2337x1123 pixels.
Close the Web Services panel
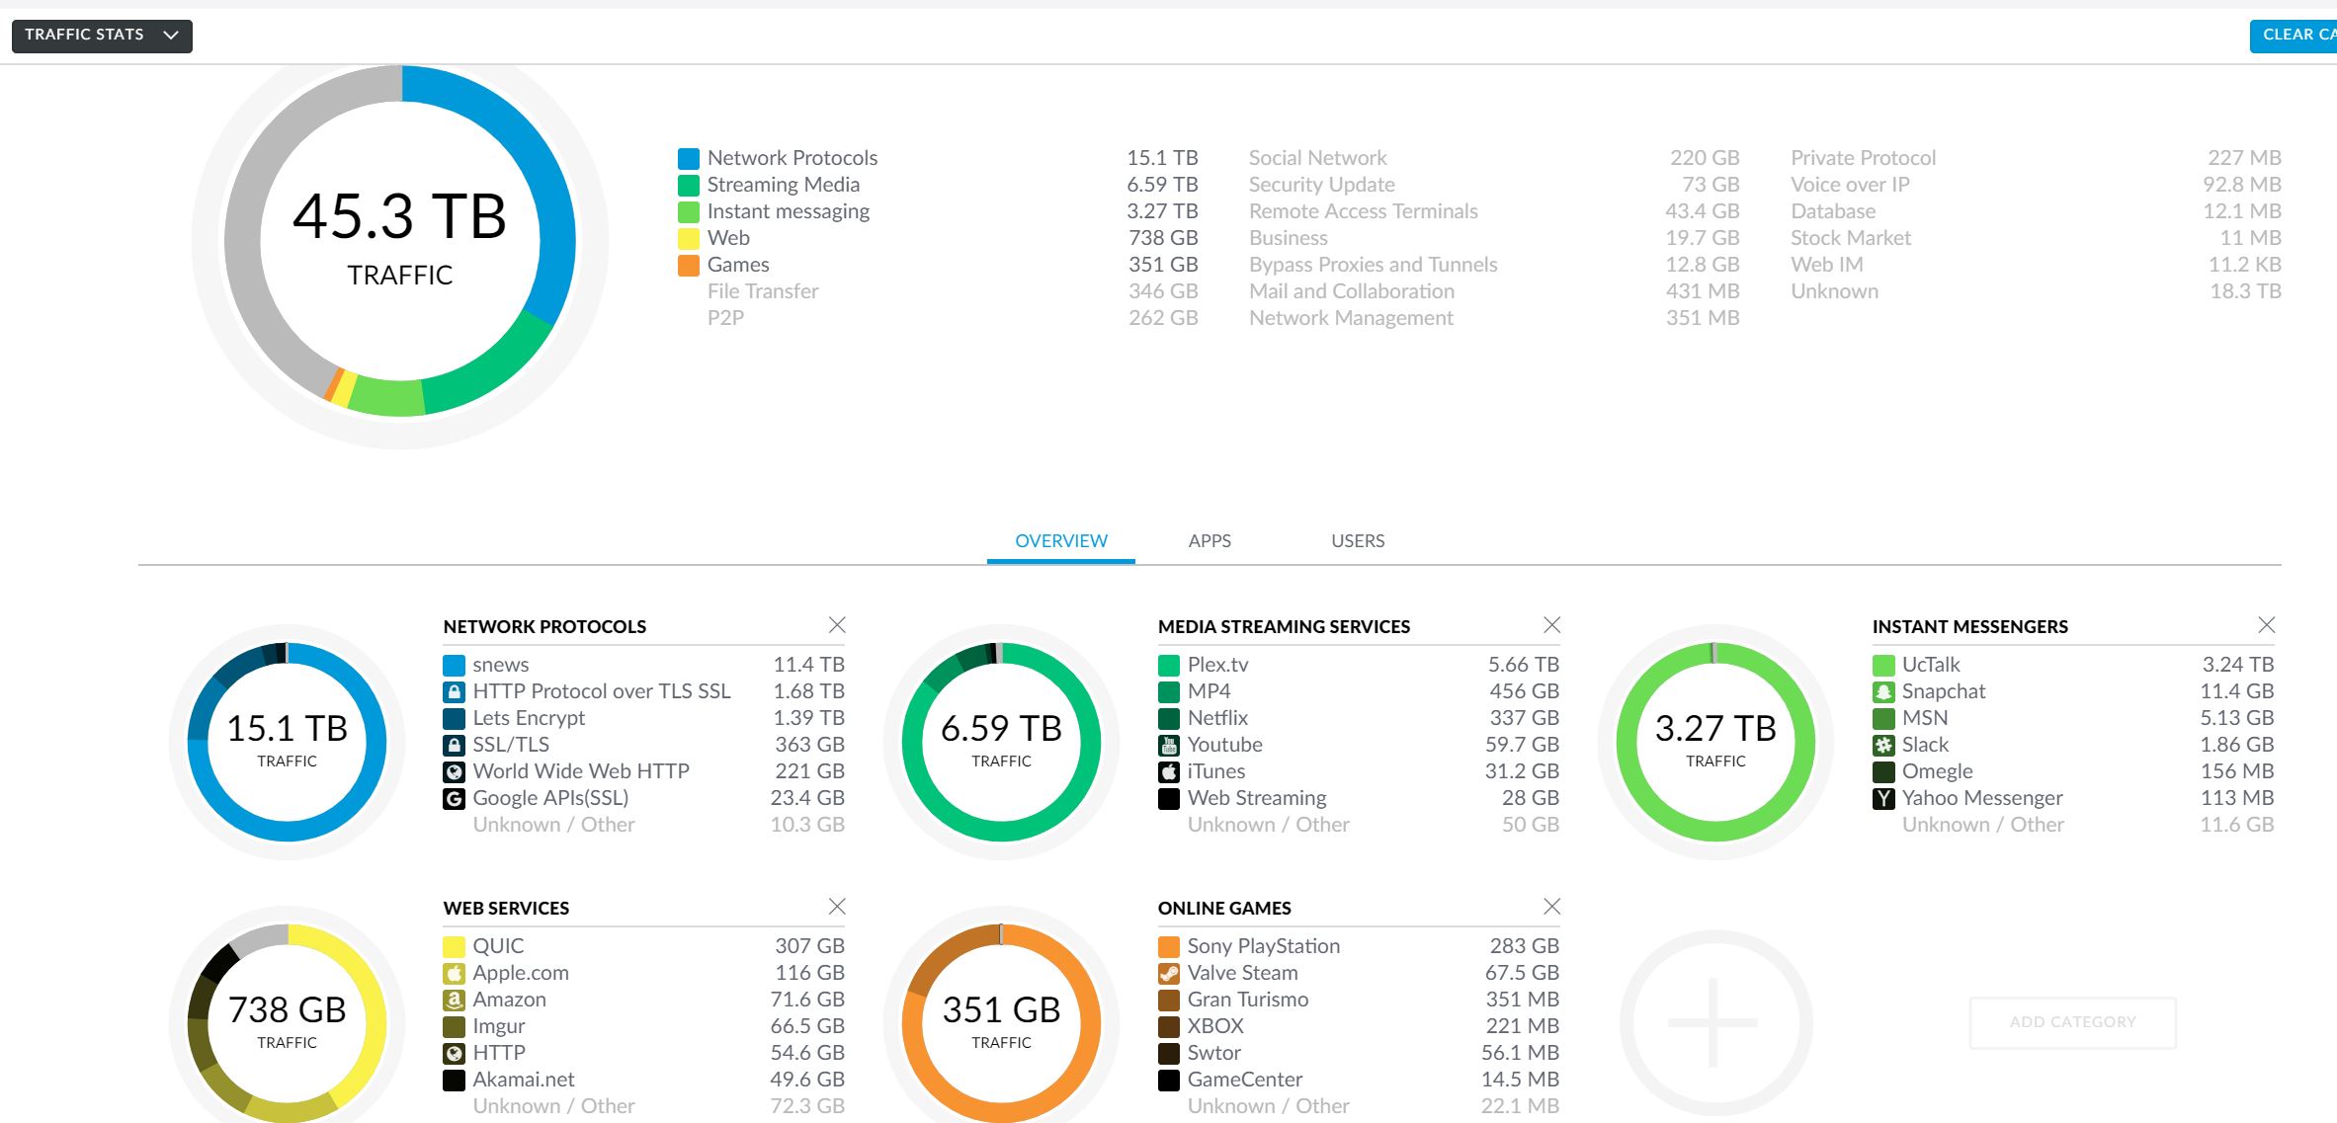(837, 907)
